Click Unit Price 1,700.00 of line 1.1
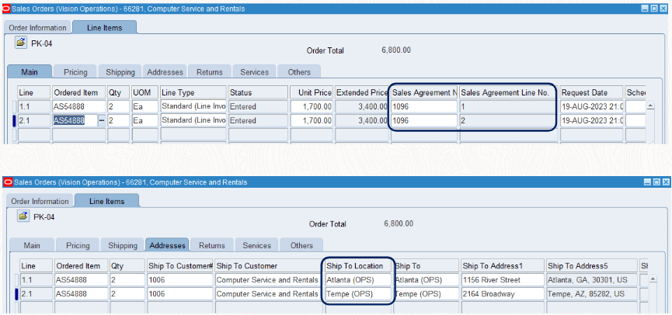The height and width of the screenshot is (315, 672). (x=312, y=106)
